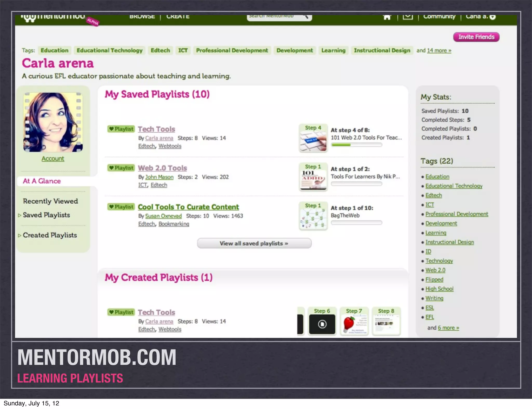The image size is (532, 409).
Task: Open author John Mason profile
Action: coord(159,177)
